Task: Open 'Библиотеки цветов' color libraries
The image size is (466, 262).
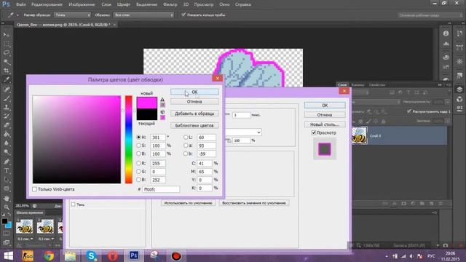Action: click(x=194, y=126)
